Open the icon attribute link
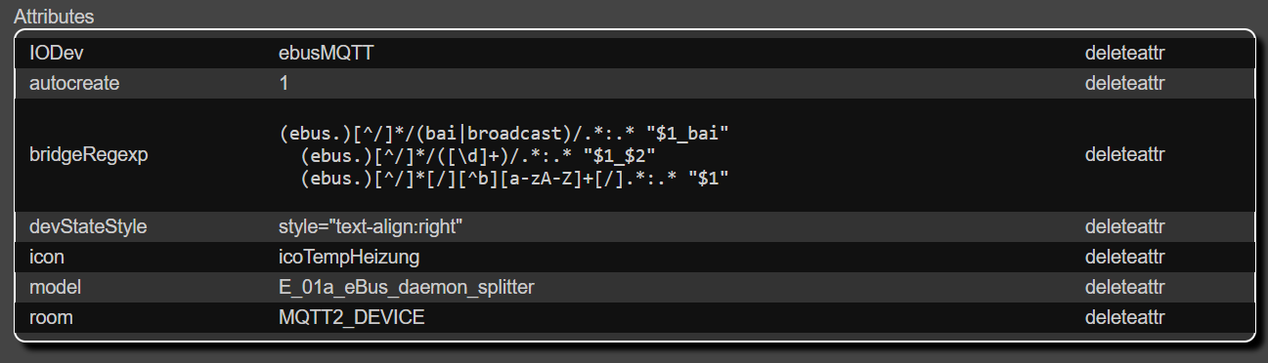Screen dimensions: 1268x363 click(x=45, y=258)
